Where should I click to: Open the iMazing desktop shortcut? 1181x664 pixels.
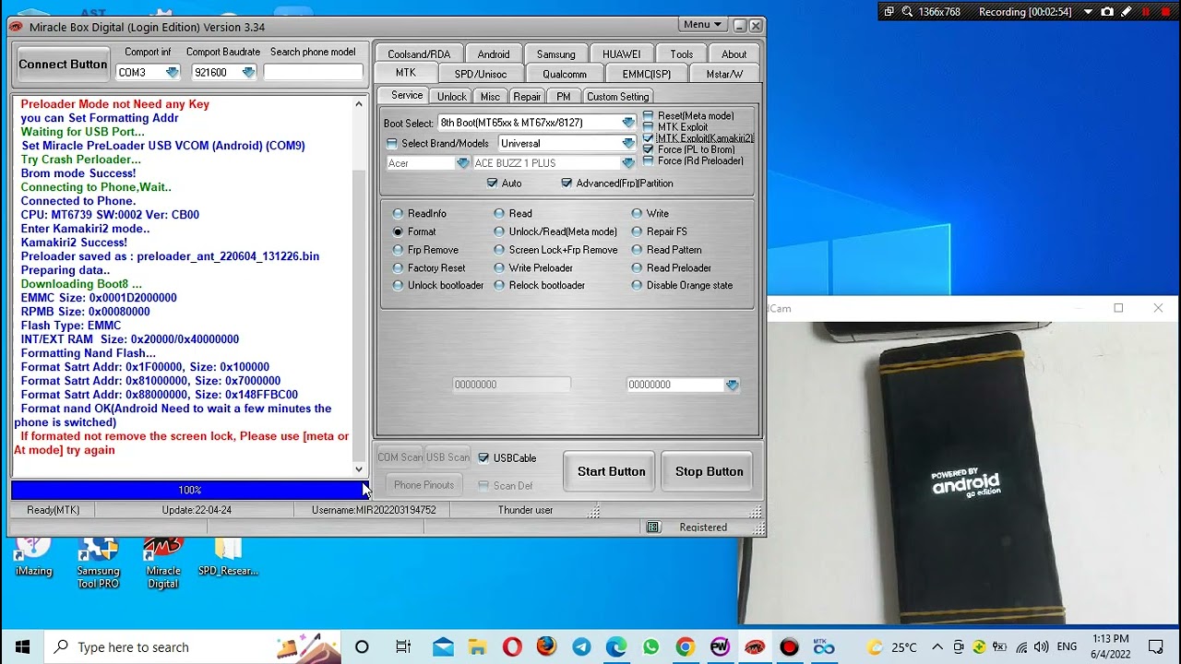pyautogui.click(x=34, y=558)
